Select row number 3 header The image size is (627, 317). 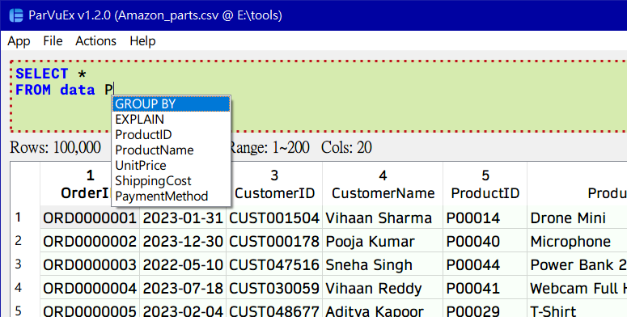click(x=25, y=264)
